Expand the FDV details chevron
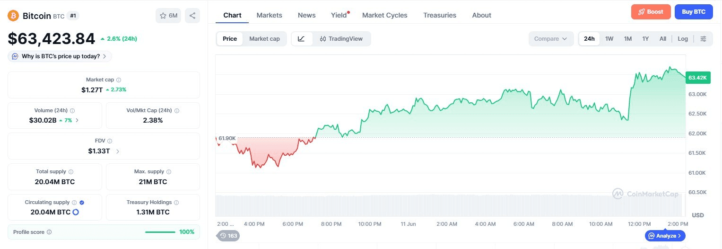The image size is (722, 249). (x=118, y=151)
